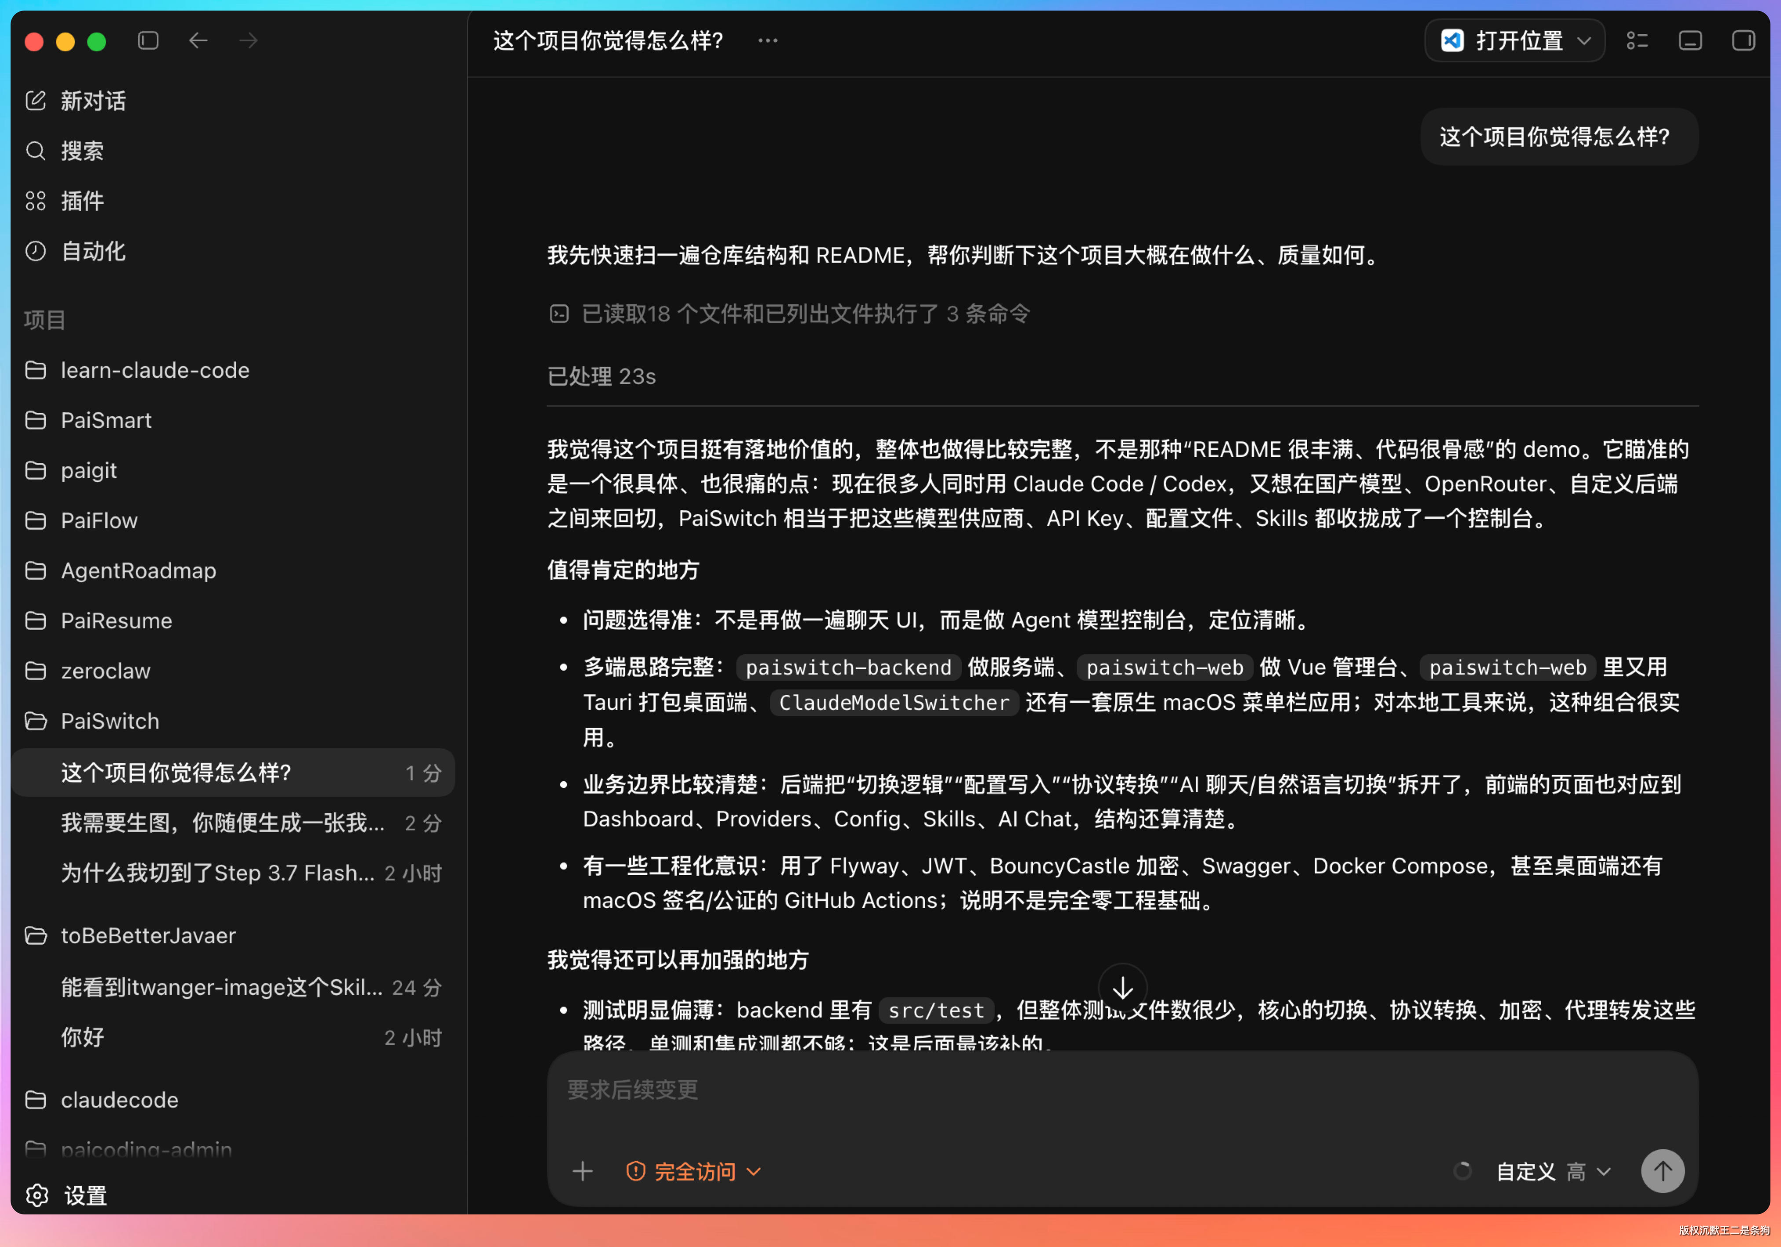Image resolution: width=1781 pixels, height=1247 pixels.
Task: Expand the 已处理 23s details
Action: pyautogui.click(x=602, y=376)
